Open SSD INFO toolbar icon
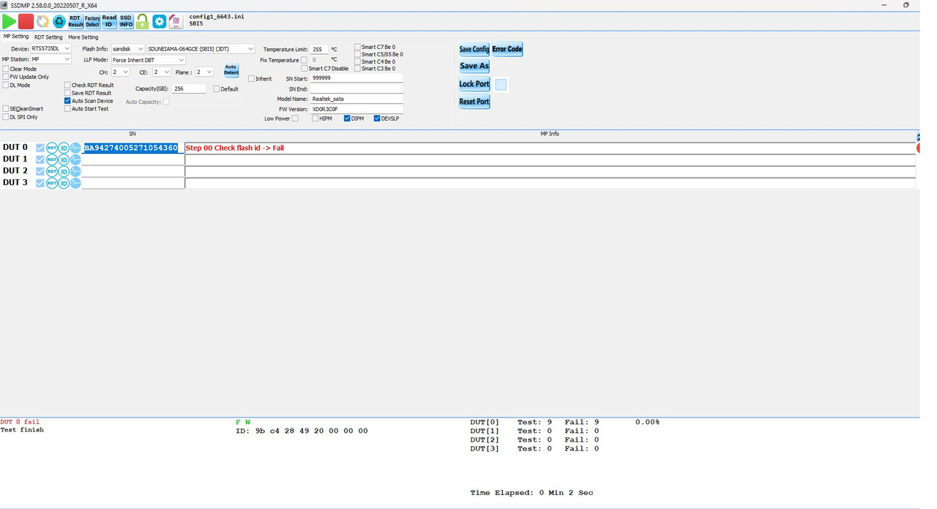The width and height of the screenshot is (937, 509). click(x=126, y=21)
